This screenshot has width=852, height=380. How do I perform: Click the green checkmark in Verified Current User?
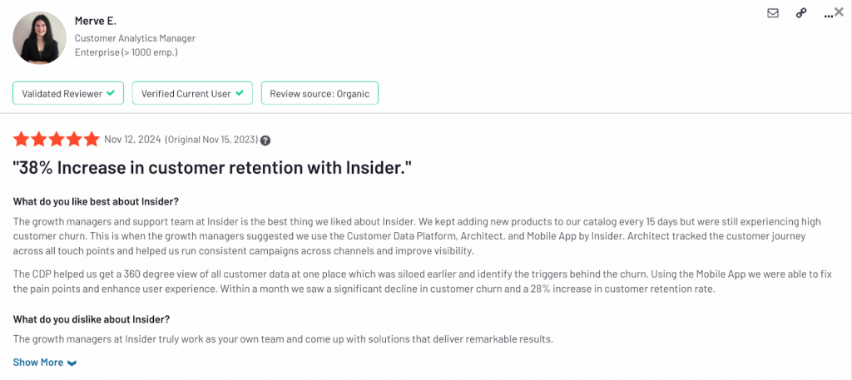[x=240, y=93]
